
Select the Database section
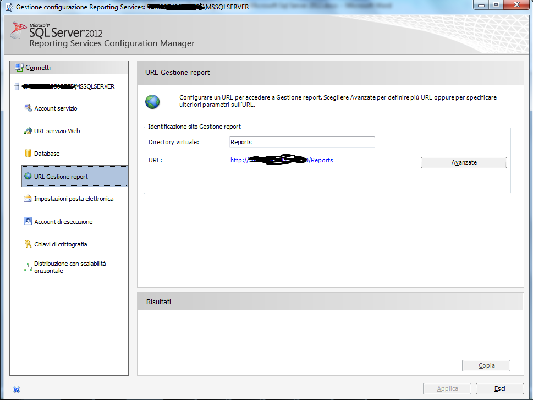[x=47, y=154]
